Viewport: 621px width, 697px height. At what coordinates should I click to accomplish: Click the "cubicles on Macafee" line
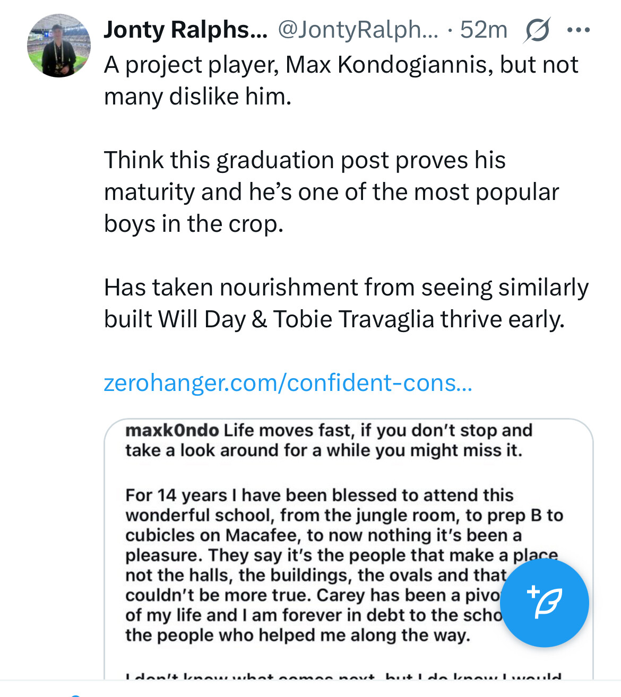(x=323, y=535)
